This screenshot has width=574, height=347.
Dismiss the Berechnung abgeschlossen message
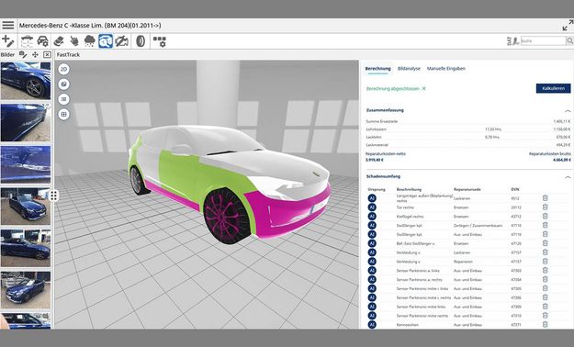coord(424,88)
